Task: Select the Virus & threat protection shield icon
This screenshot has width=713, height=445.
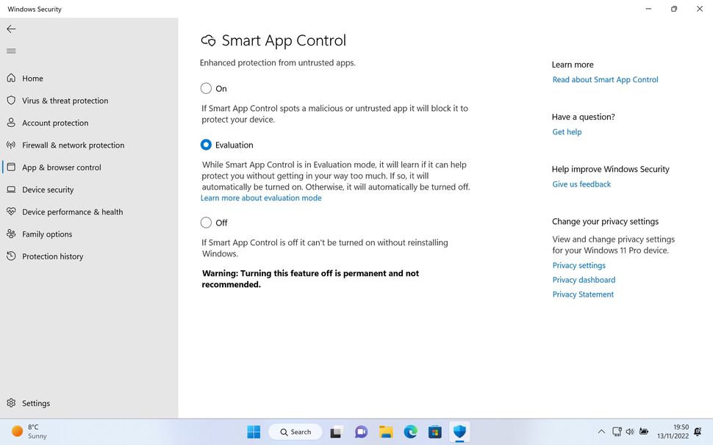Action: (x=11, y=101)
